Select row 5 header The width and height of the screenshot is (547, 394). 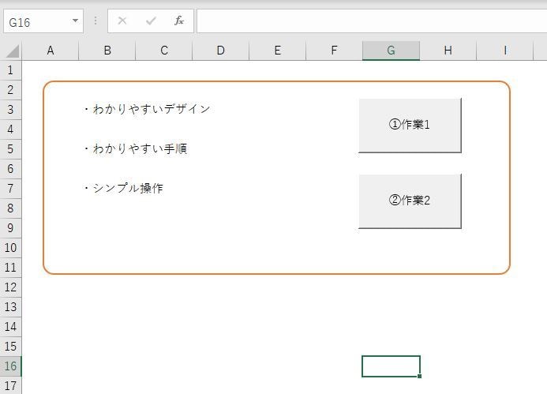(x=10, y=149)
